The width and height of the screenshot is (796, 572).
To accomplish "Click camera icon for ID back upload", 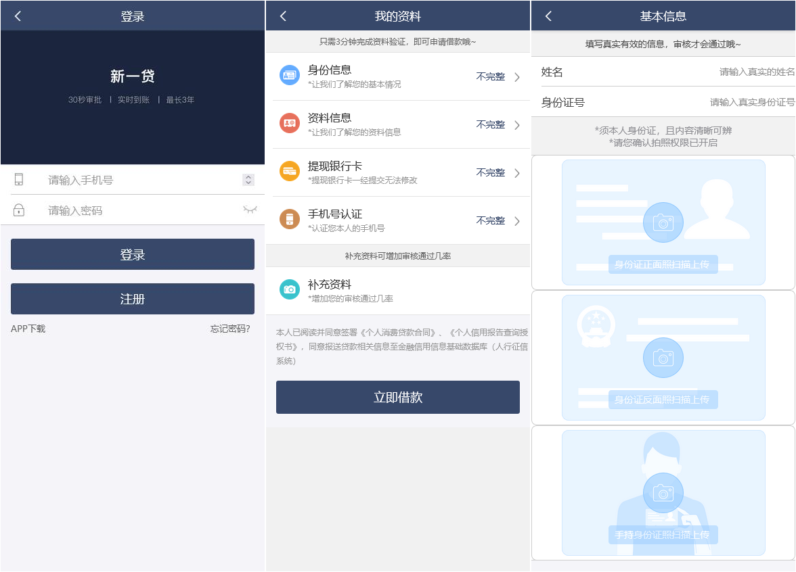I will (x=663, y=358).
